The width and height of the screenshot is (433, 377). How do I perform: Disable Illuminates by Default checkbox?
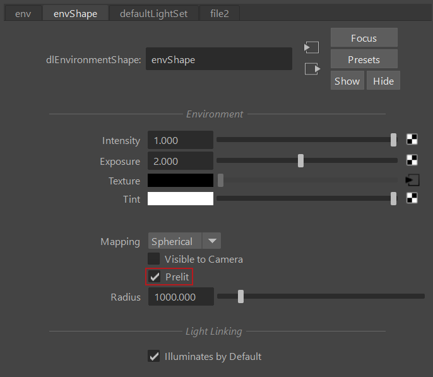(154, 356)
